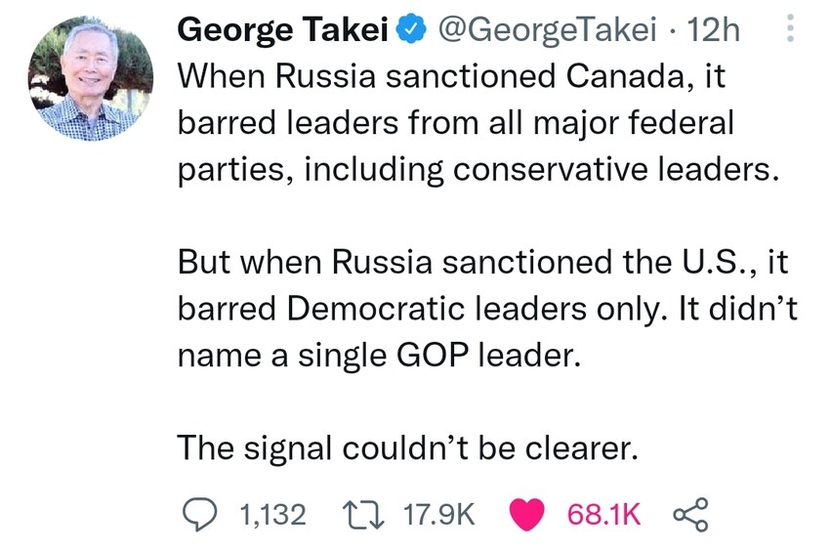Open the three-dot more options menu
830x551 pixels.
(x=791, y=32)
